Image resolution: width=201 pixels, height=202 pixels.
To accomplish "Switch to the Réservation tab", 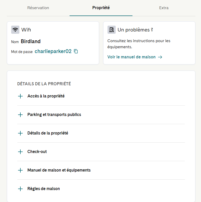I will pyautogui.click(x=38, y=8).
